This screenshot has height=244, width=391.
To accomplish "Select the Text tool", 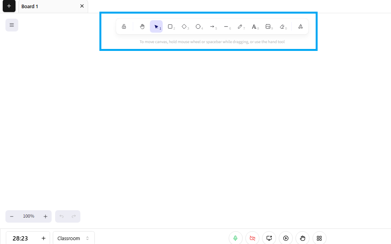I will [254, 26].
